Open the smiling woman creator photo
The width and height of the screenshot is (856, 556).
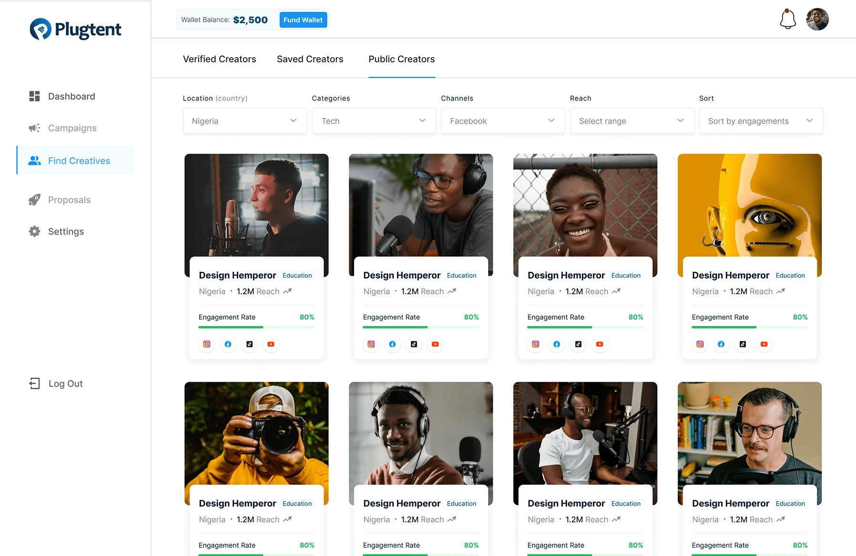(585, 205)
